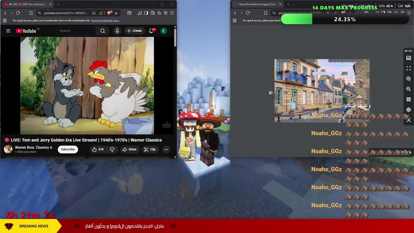Viewport: 414px width, 233px height.
Task: Click the picture-in-picture icon in YouTube address bar
Action: click(94, 13)
